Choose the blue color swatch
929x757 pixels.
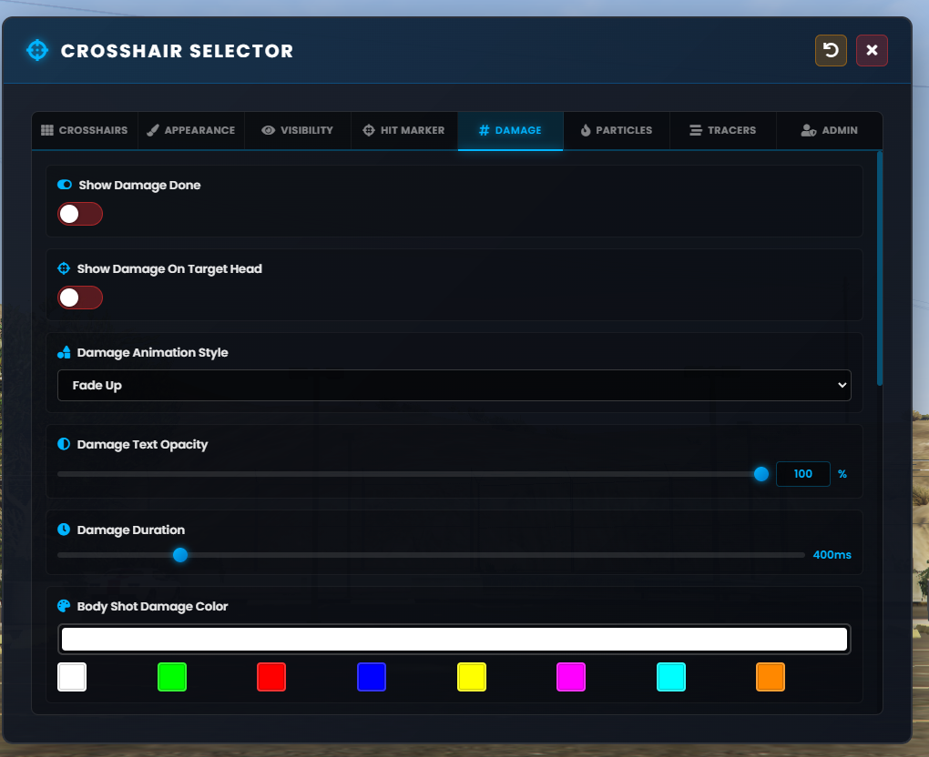[372, 677]
